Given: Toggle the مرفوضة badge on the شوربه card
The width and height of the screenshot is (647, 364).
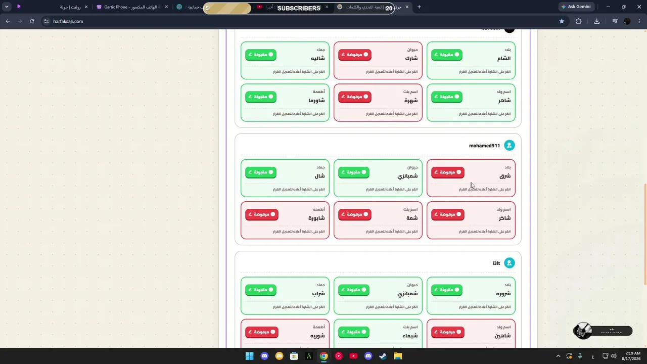Looking at the screenshot, I should (x=261, y=332).
